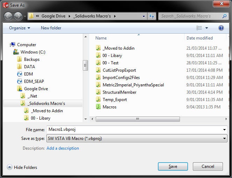
Task: Click the Refresh icon in address bar
Action: click(x=152, y=16)
